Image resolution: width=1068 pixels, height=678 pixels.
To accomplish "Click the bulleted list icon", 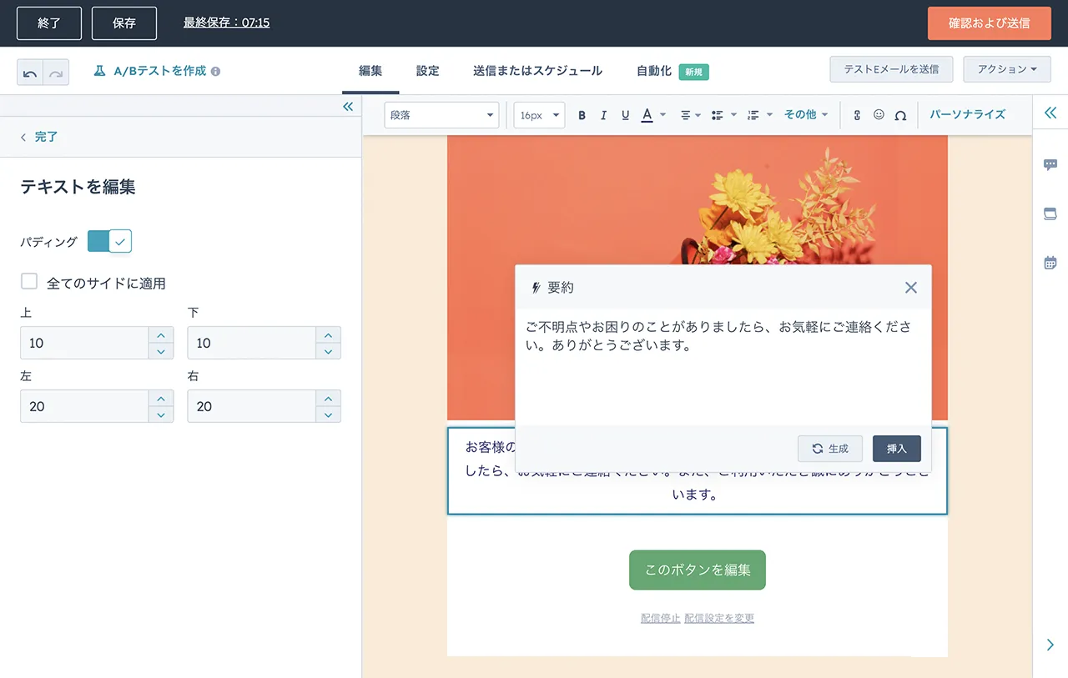I will pyautogui.click(x=717, y=115).
